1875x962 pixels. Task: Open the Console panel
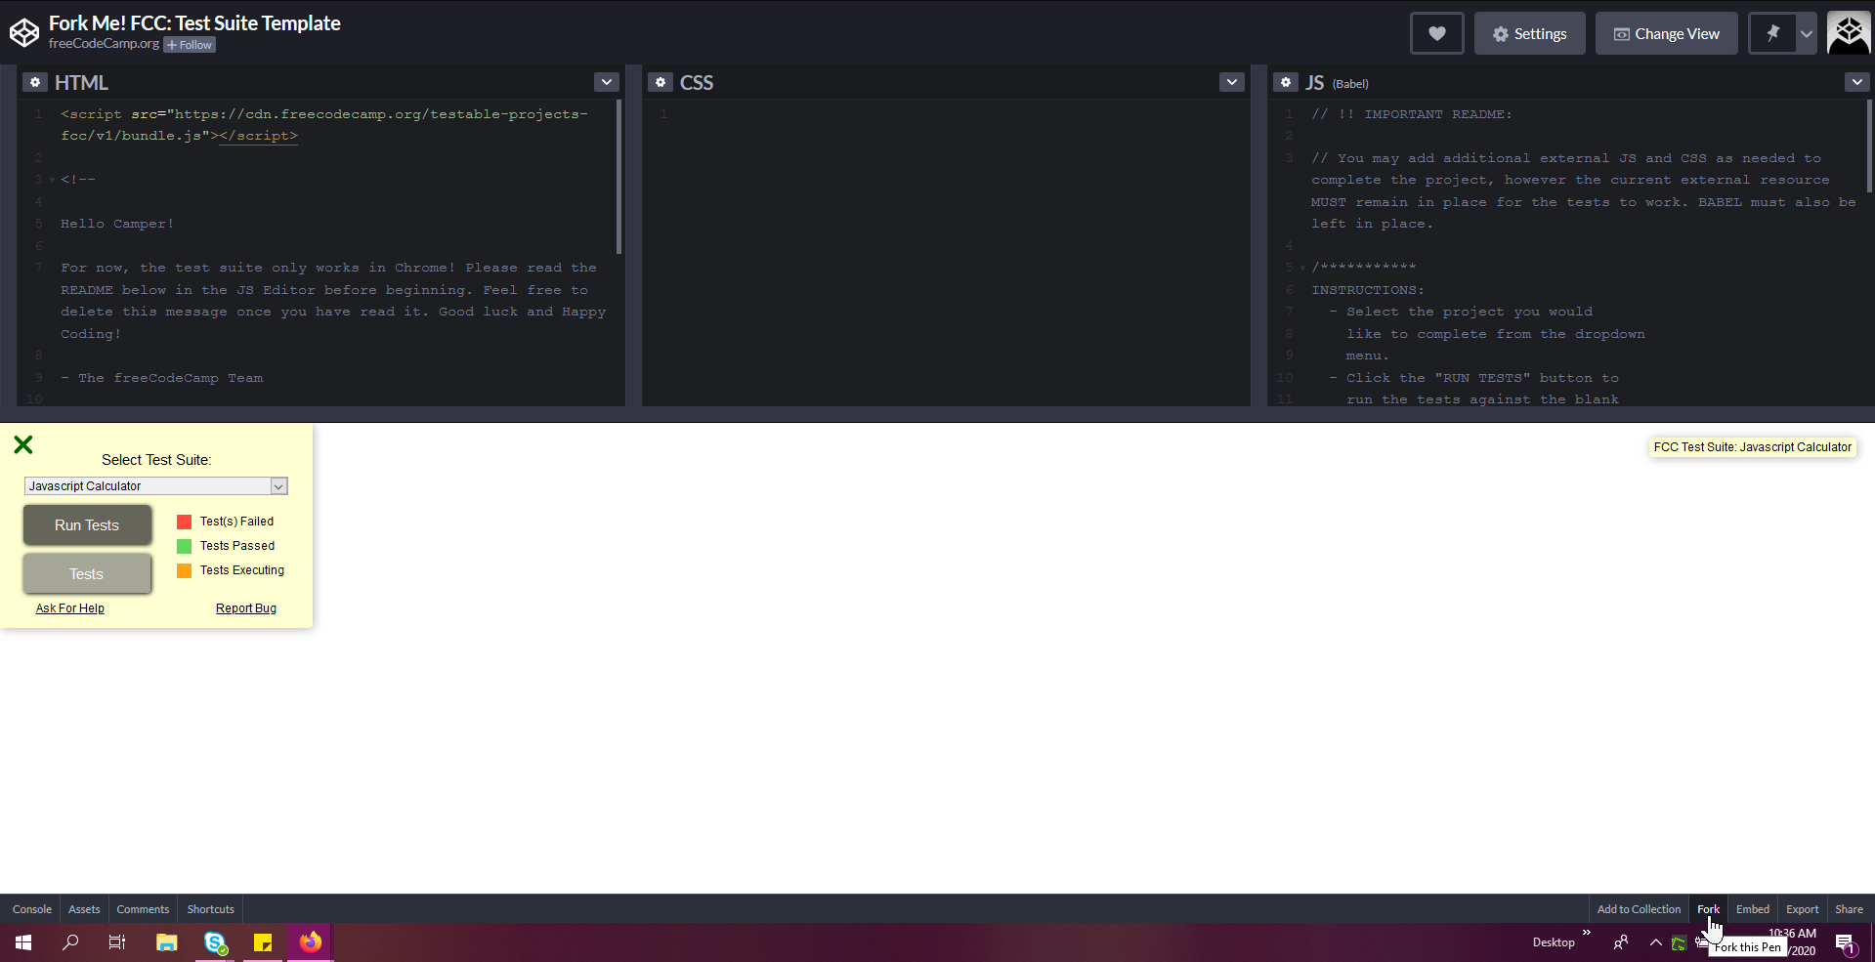[32, 909]
